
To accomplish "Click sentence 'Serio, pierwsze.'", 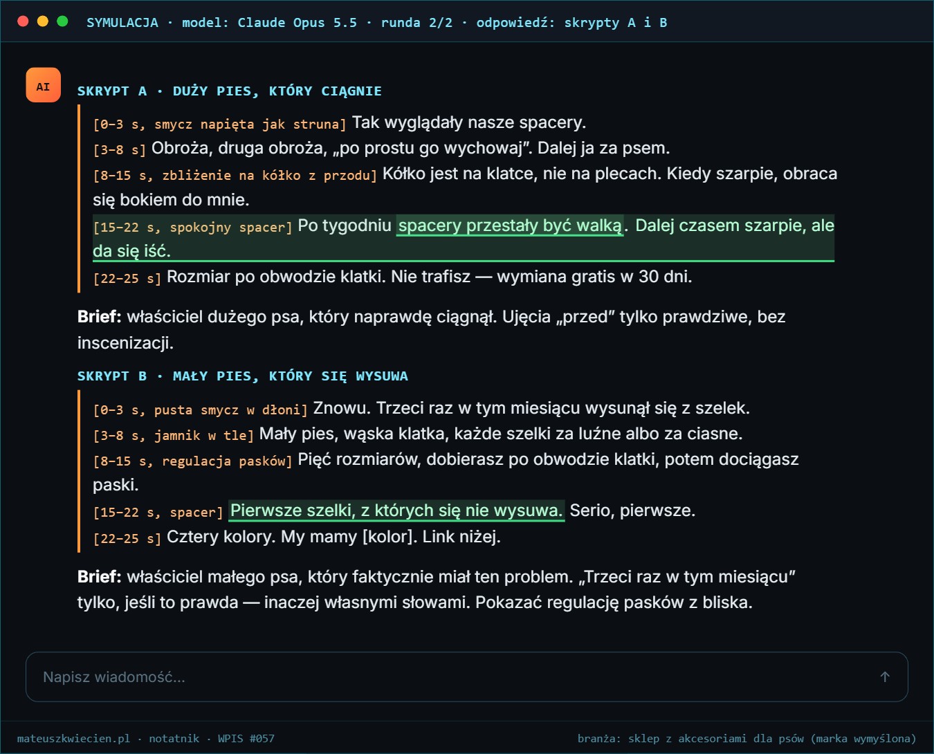I will pos(632,511).
